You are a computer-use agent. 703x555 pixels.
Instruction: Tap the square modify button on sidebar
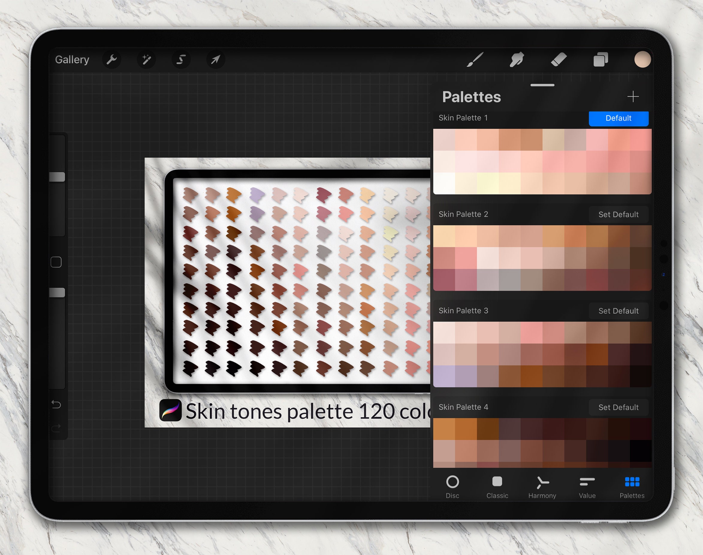coord(56,262)
